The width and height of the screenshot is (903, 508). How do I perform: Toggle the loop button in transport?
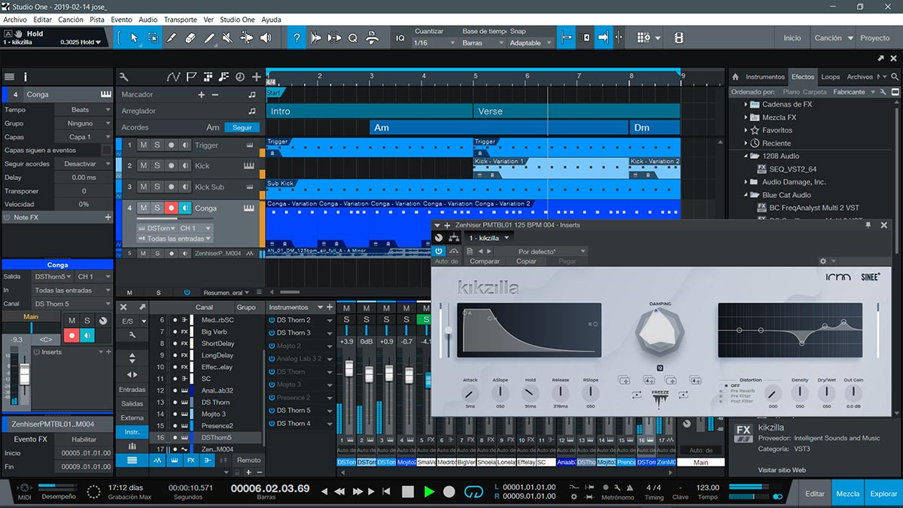pos(473,491)
